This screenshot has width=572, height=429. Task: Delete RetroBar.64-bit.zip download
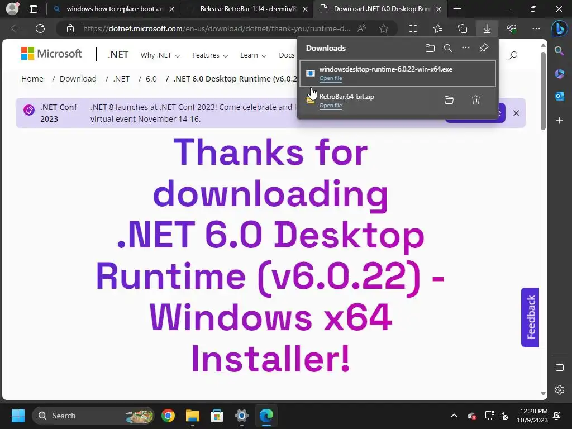[476, 100]
